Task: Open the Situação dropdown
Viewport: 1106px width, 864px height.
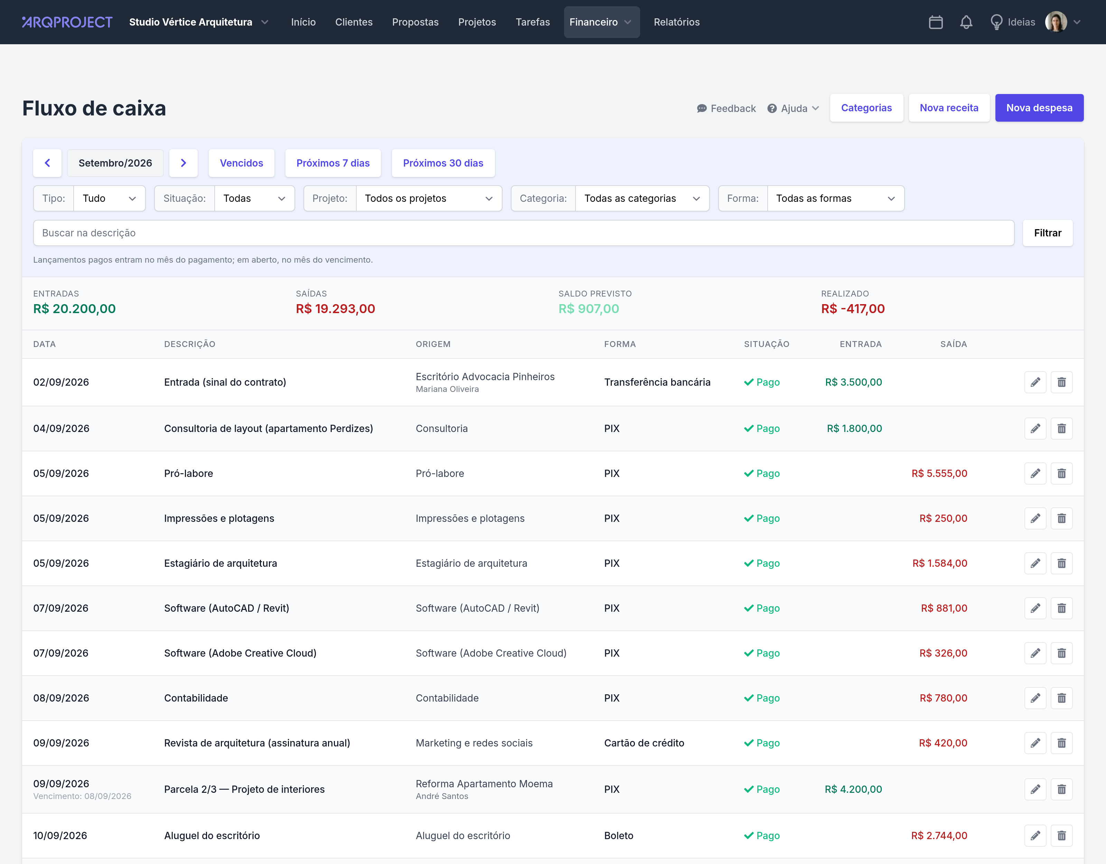Action: pyautogui.click(x=254, y=198)
